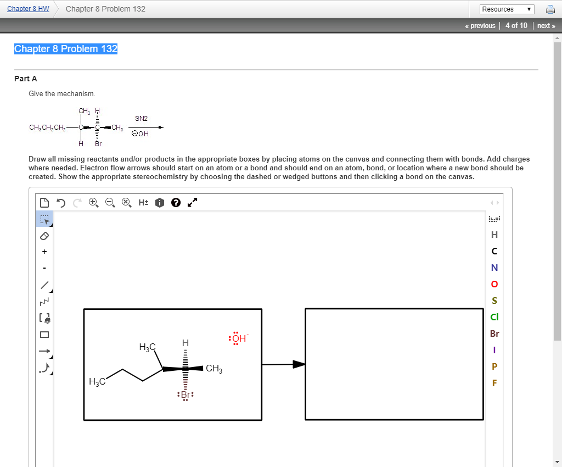Pick Br from the element palette

tap(494, 333)
